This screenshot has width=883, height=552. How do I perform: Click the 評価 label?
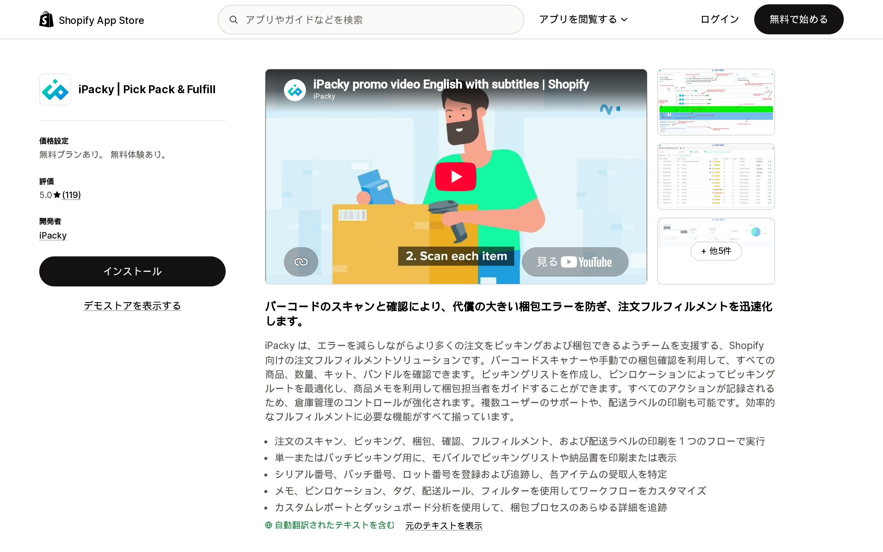coord(47,182)
